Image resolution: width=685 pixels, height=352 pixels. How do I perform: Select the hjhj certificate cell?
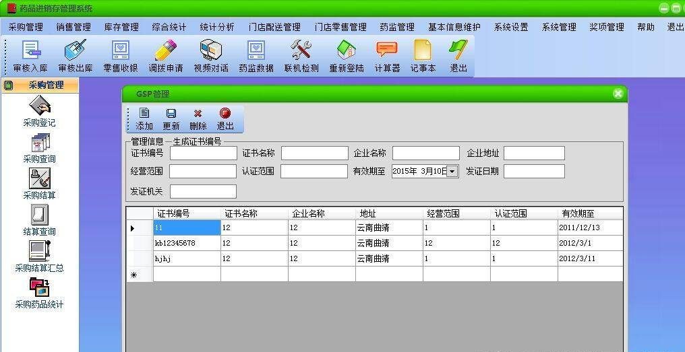pyautogui.click(x=187, y=258)
